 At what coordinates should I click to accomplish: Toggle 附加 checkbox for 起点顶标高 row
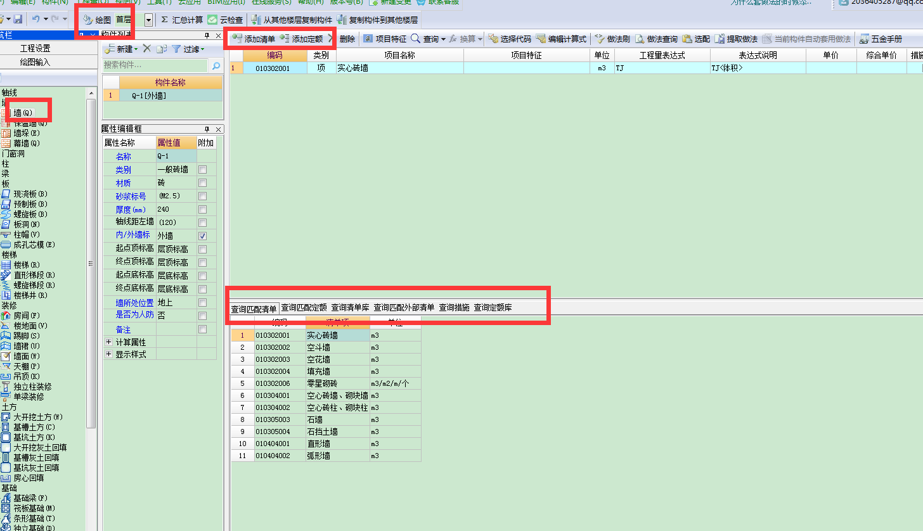202,249
